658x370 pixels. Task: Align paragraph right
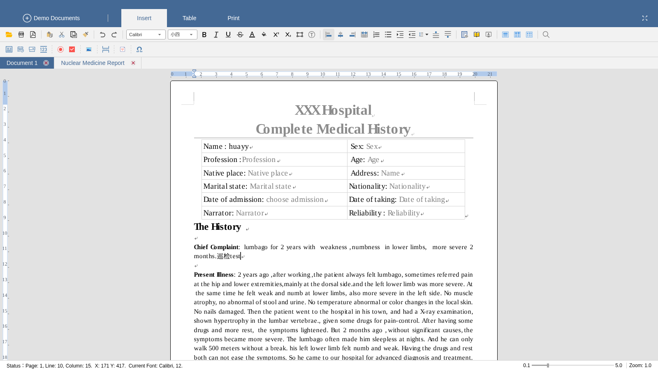352,35
